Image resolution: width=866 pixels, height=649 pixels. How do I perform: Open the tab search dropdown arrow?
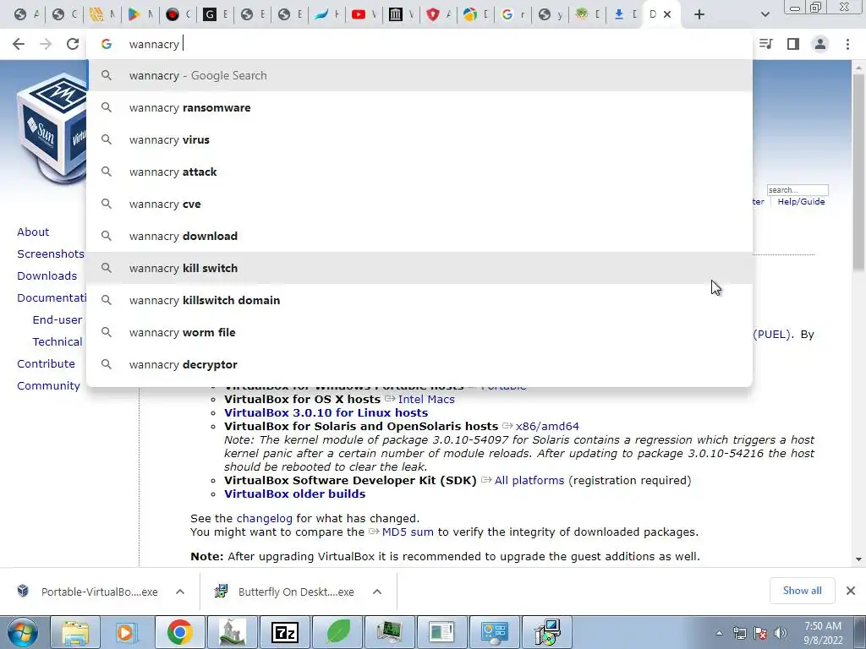pos(765,14)
